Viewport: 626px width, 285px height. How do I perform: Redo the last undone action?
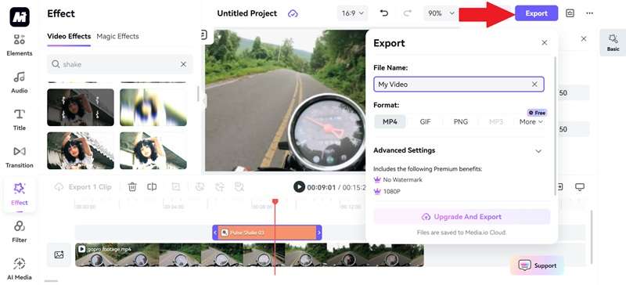click(407, 13)
